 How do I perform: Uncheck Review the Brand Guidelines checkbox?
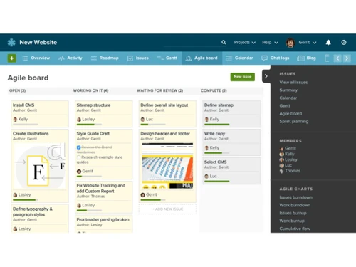pyautogui.click(x=79, y=147)
